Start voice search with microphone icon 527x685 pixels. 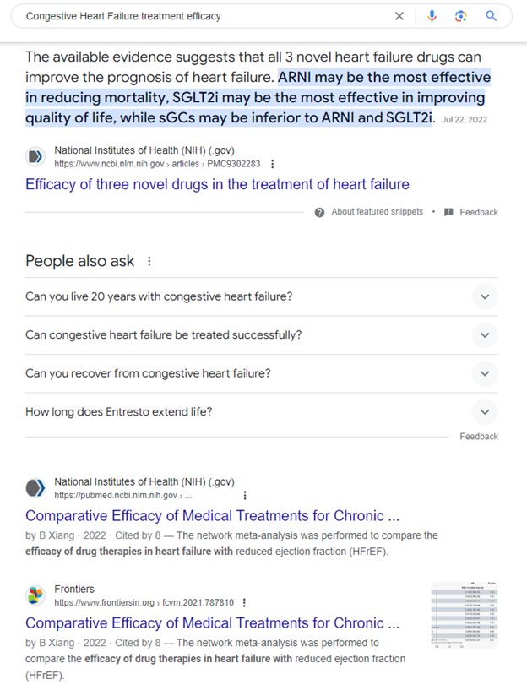pyautogui.click(x=432, y=16)
